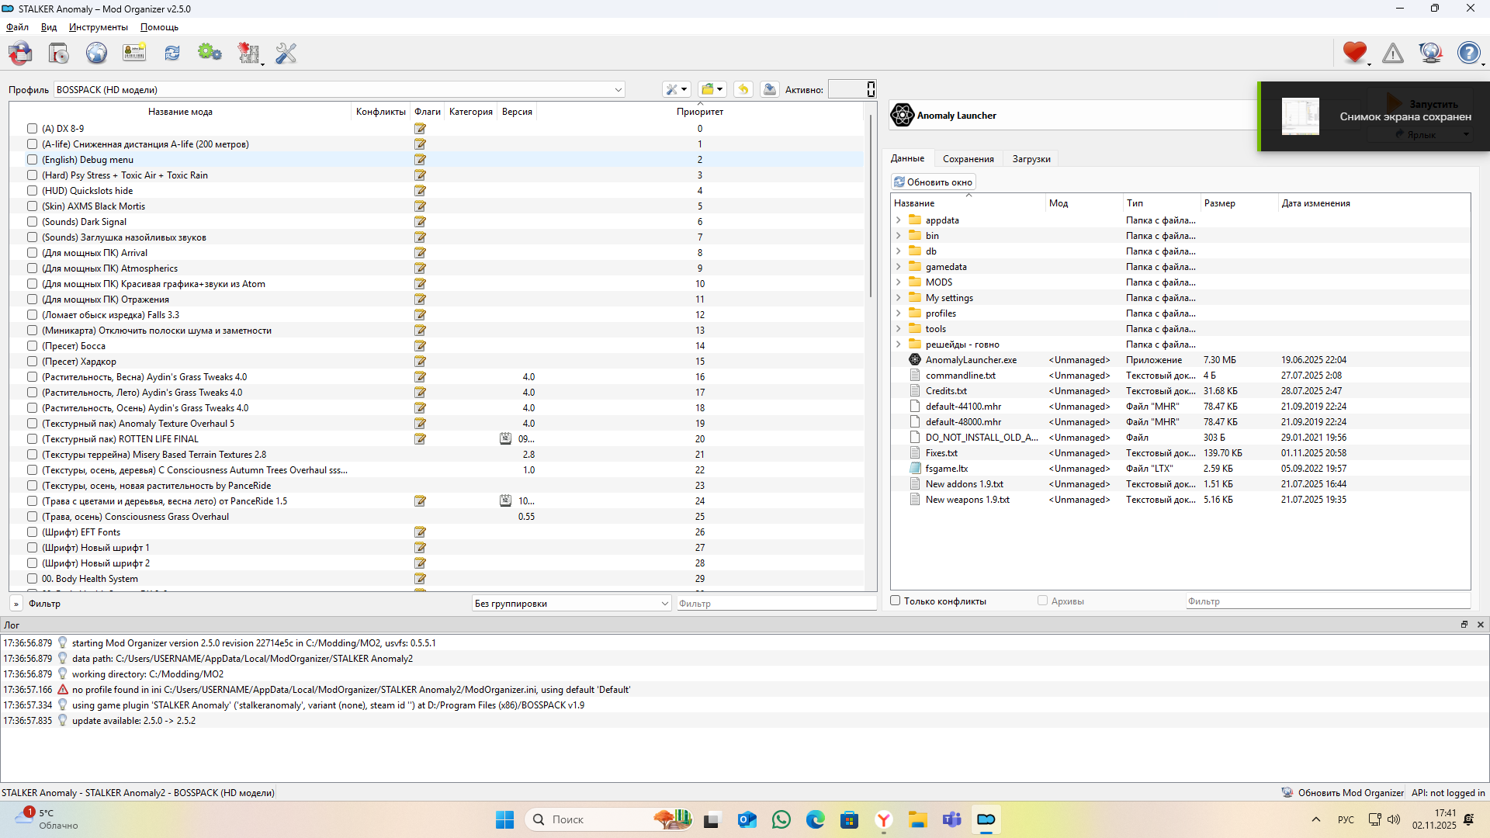The height and width of the screenshot is (838, 1490).
Task: Open the Nexus globe icon
Action: pyautogui.click(x=96, y=53)
